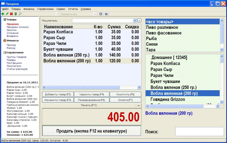Click the magnifier search icon in toolbar
Image resolution: width=227 pixels, height=143 pixels.
[x=20, y=14]
